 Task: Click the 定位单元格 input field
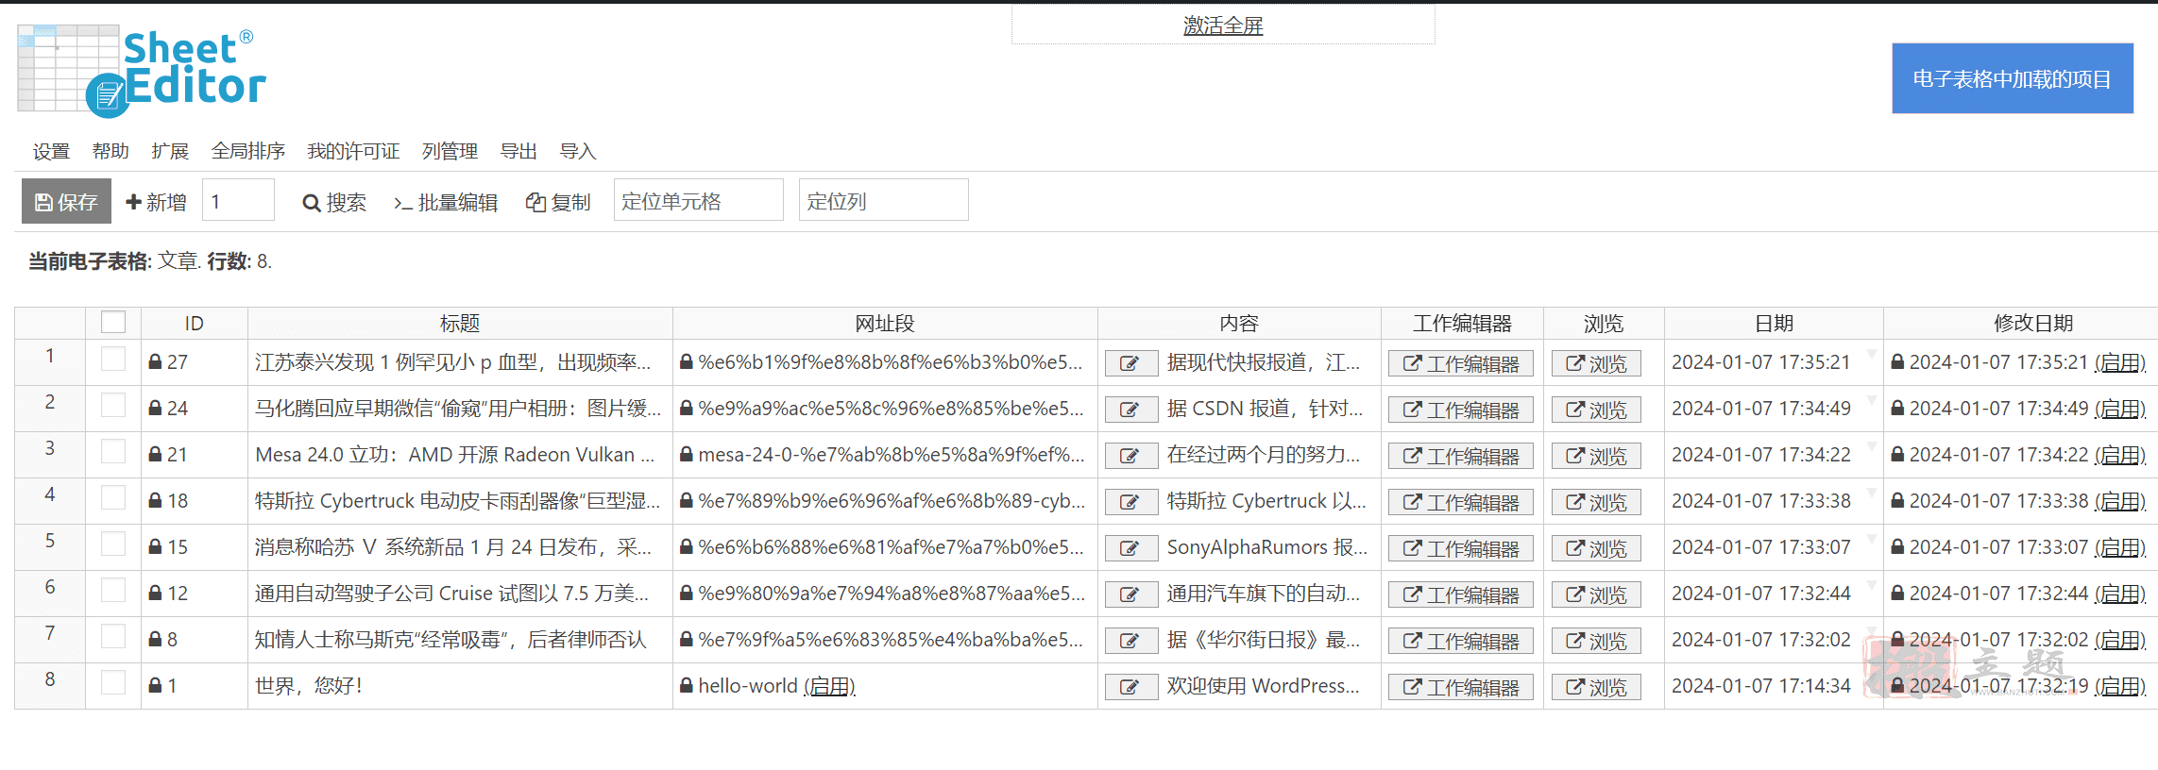coord(698,200)
